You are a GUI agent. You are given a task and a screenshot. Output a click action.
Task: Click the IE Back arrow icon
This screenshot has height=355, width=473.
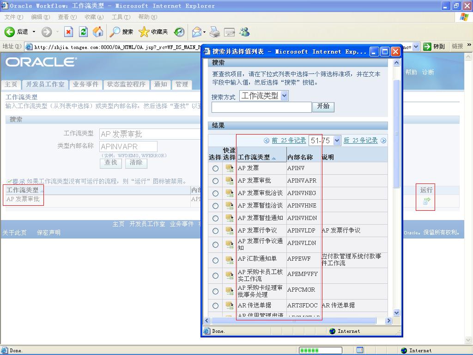[9, 32]
